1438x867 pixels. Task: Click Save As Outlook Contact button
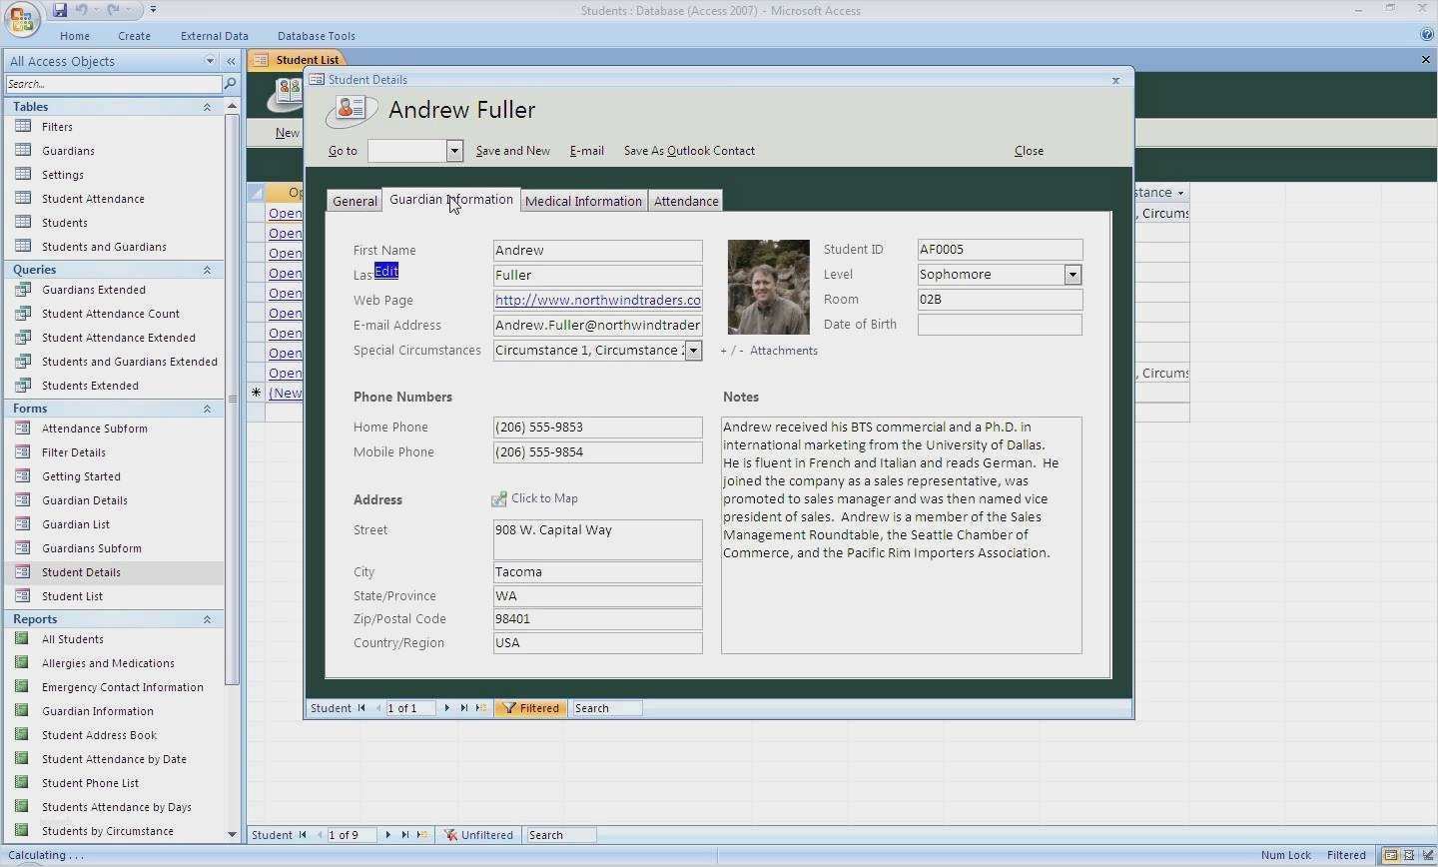[x=689, y=151]
